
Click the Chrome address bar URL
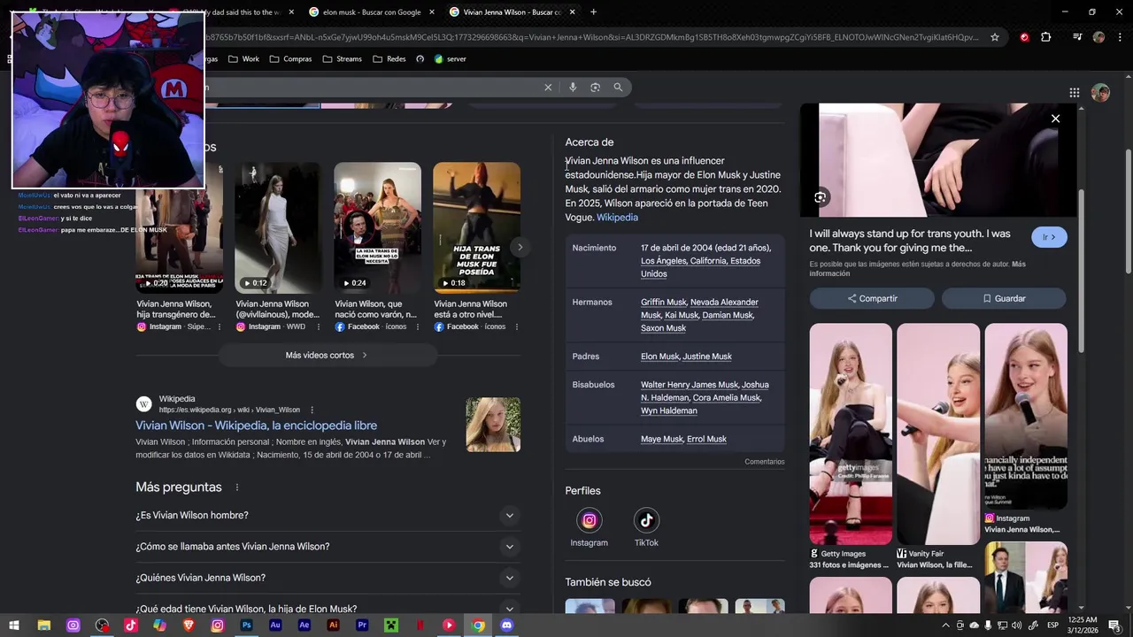[x=593, y=37]
